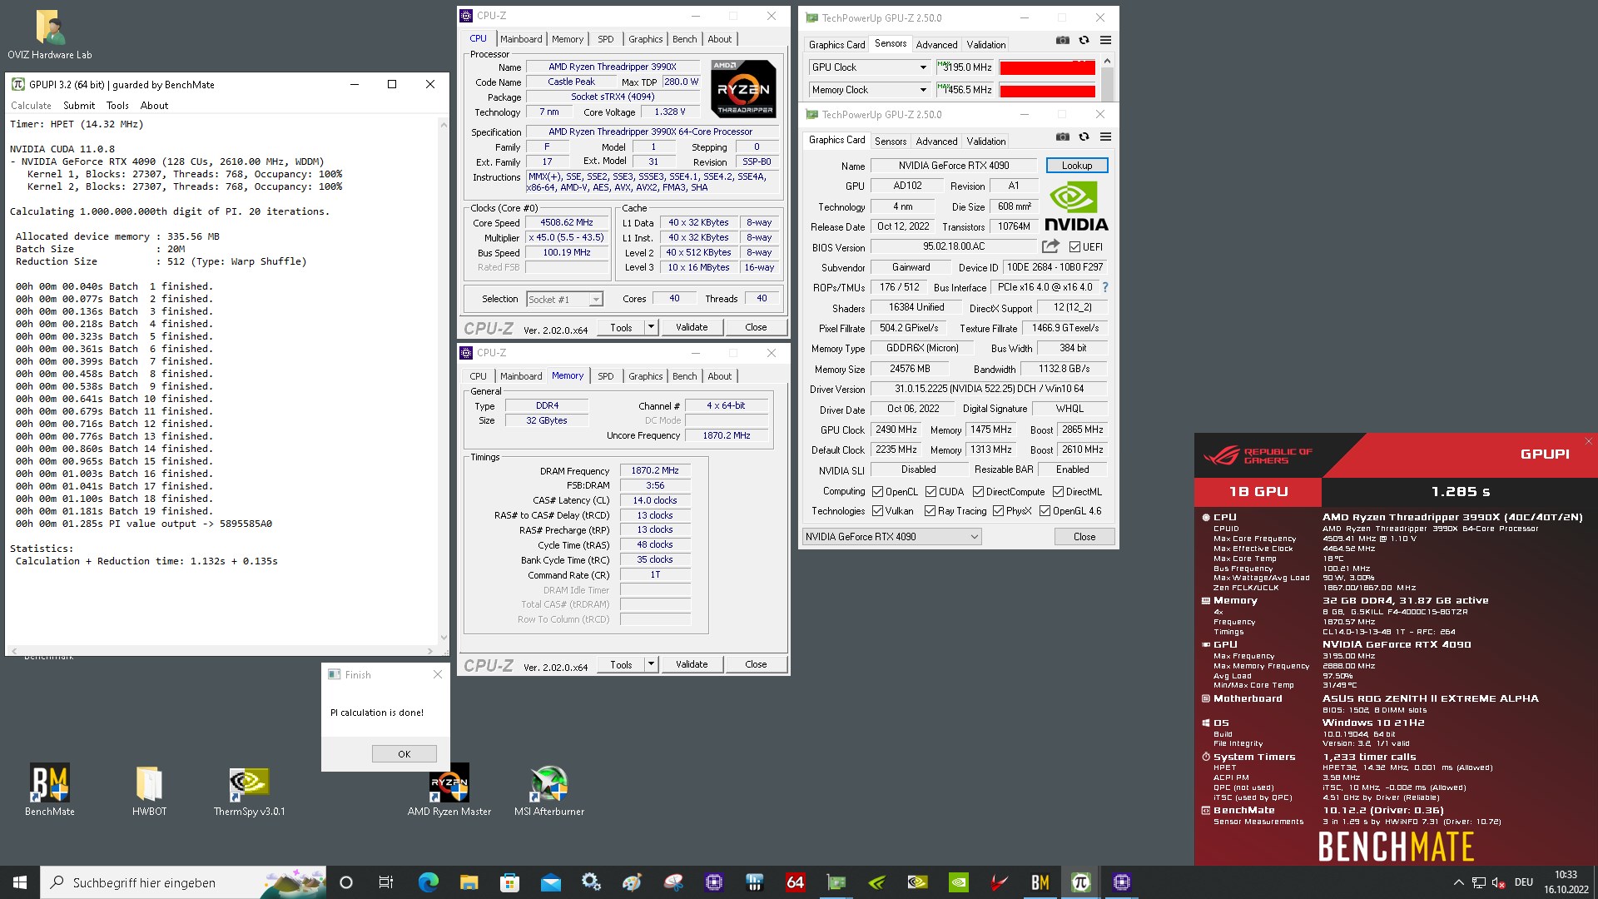Expand Tools arrow in CPU-Z CPU window
1598x899 pixels.
pyautogui.click(x=651, y=327)
